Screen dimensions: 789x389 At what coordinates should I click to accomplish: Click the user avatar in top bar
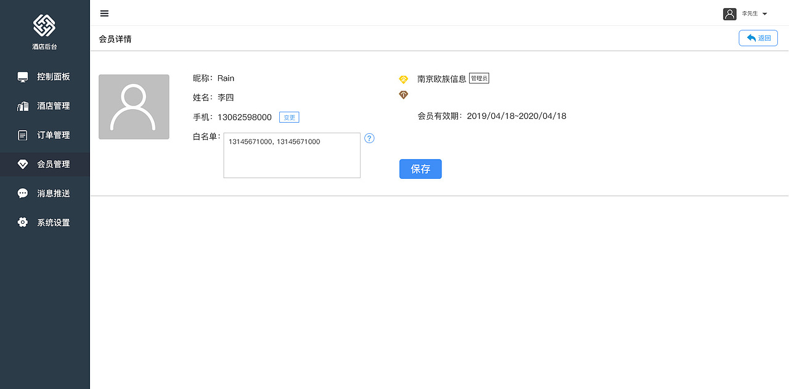pyautogui.click(x=730, y=13)
